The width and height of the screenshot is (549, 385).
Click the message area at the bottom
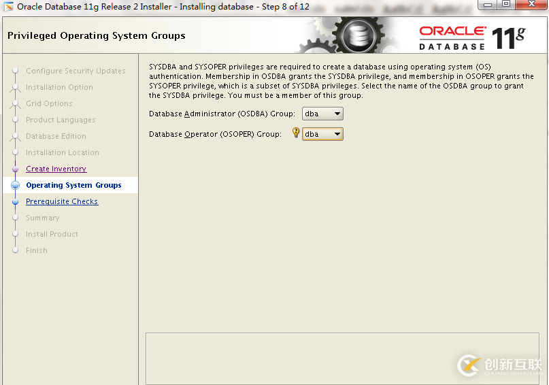tap(342, 358)
